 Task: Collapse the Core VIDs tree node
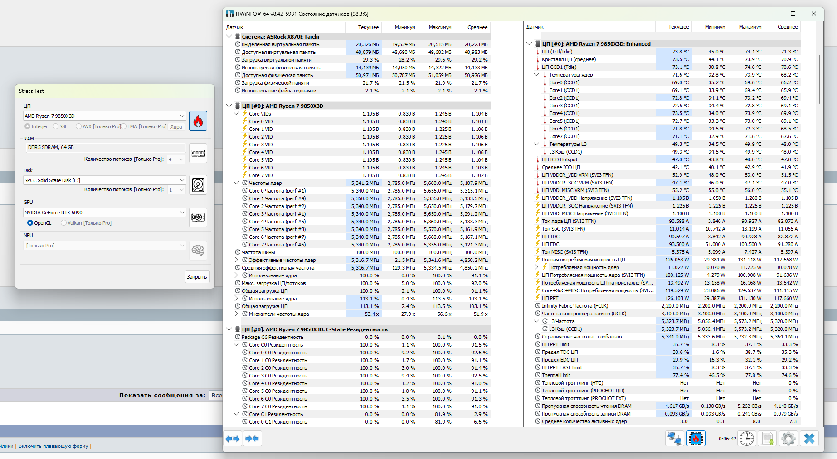[x=236, y=114]
